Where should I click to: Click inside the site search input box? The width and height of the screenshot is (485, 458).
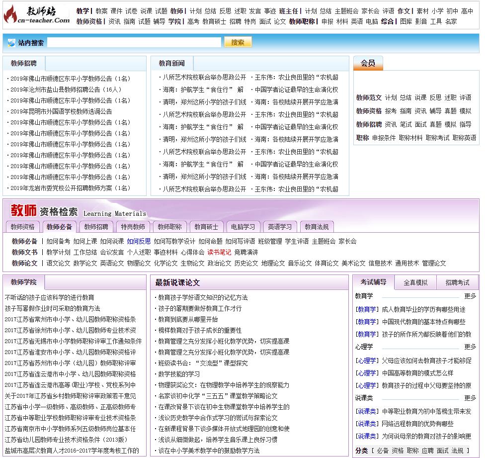[x=134, y=42]
